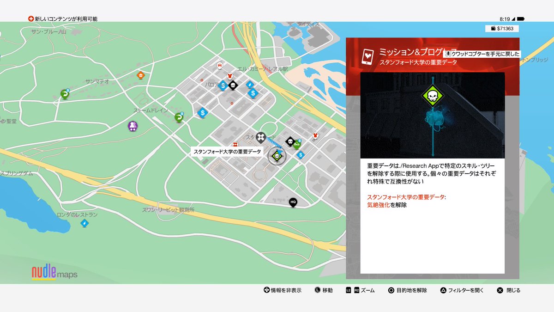The image size is (554, 312).
Task: Click the ズーム control hint
Action: coord(360,290)
